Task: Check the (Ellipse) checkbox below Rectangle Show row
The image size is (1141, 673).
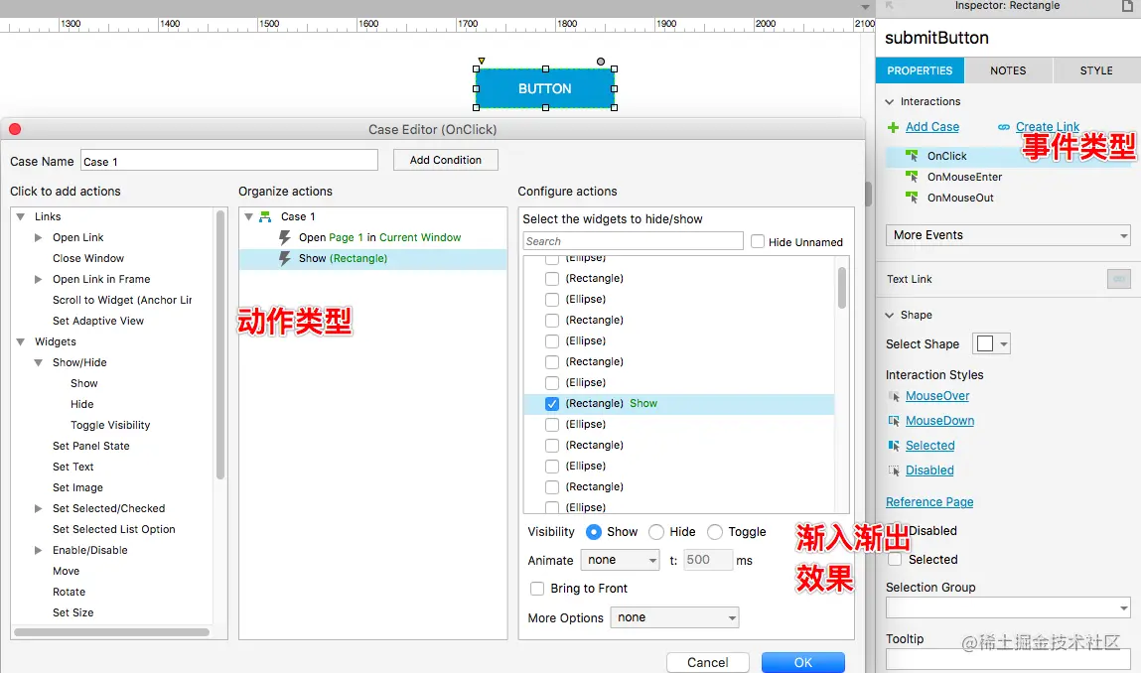Action: click(x=552, y=425)
